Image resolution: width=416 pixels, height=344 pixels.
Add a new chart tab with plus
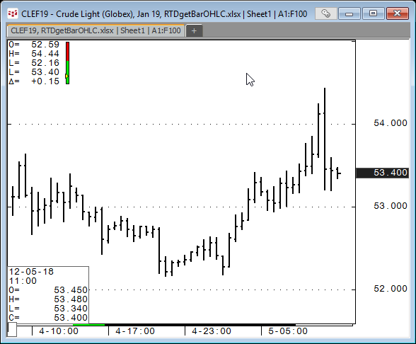point(194,31)
